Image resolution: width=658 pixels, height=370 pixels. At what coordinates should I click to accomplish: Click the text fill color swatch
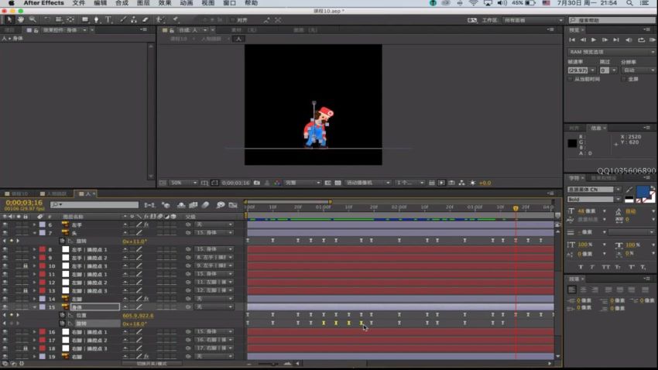(643, 193)
